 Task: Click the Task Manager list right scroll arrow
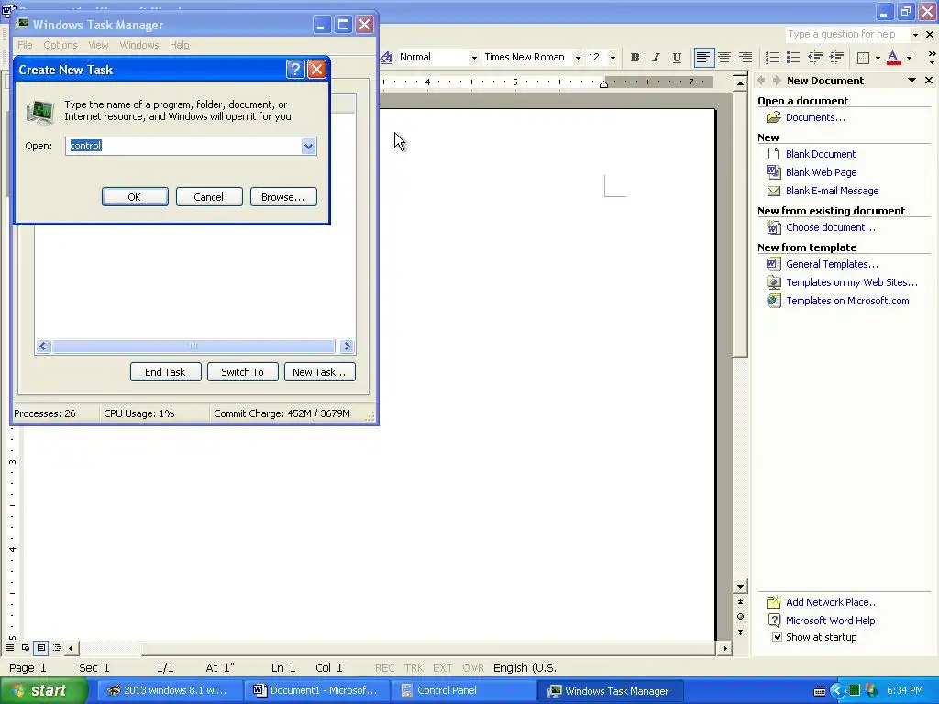click(x=347, y=346)
